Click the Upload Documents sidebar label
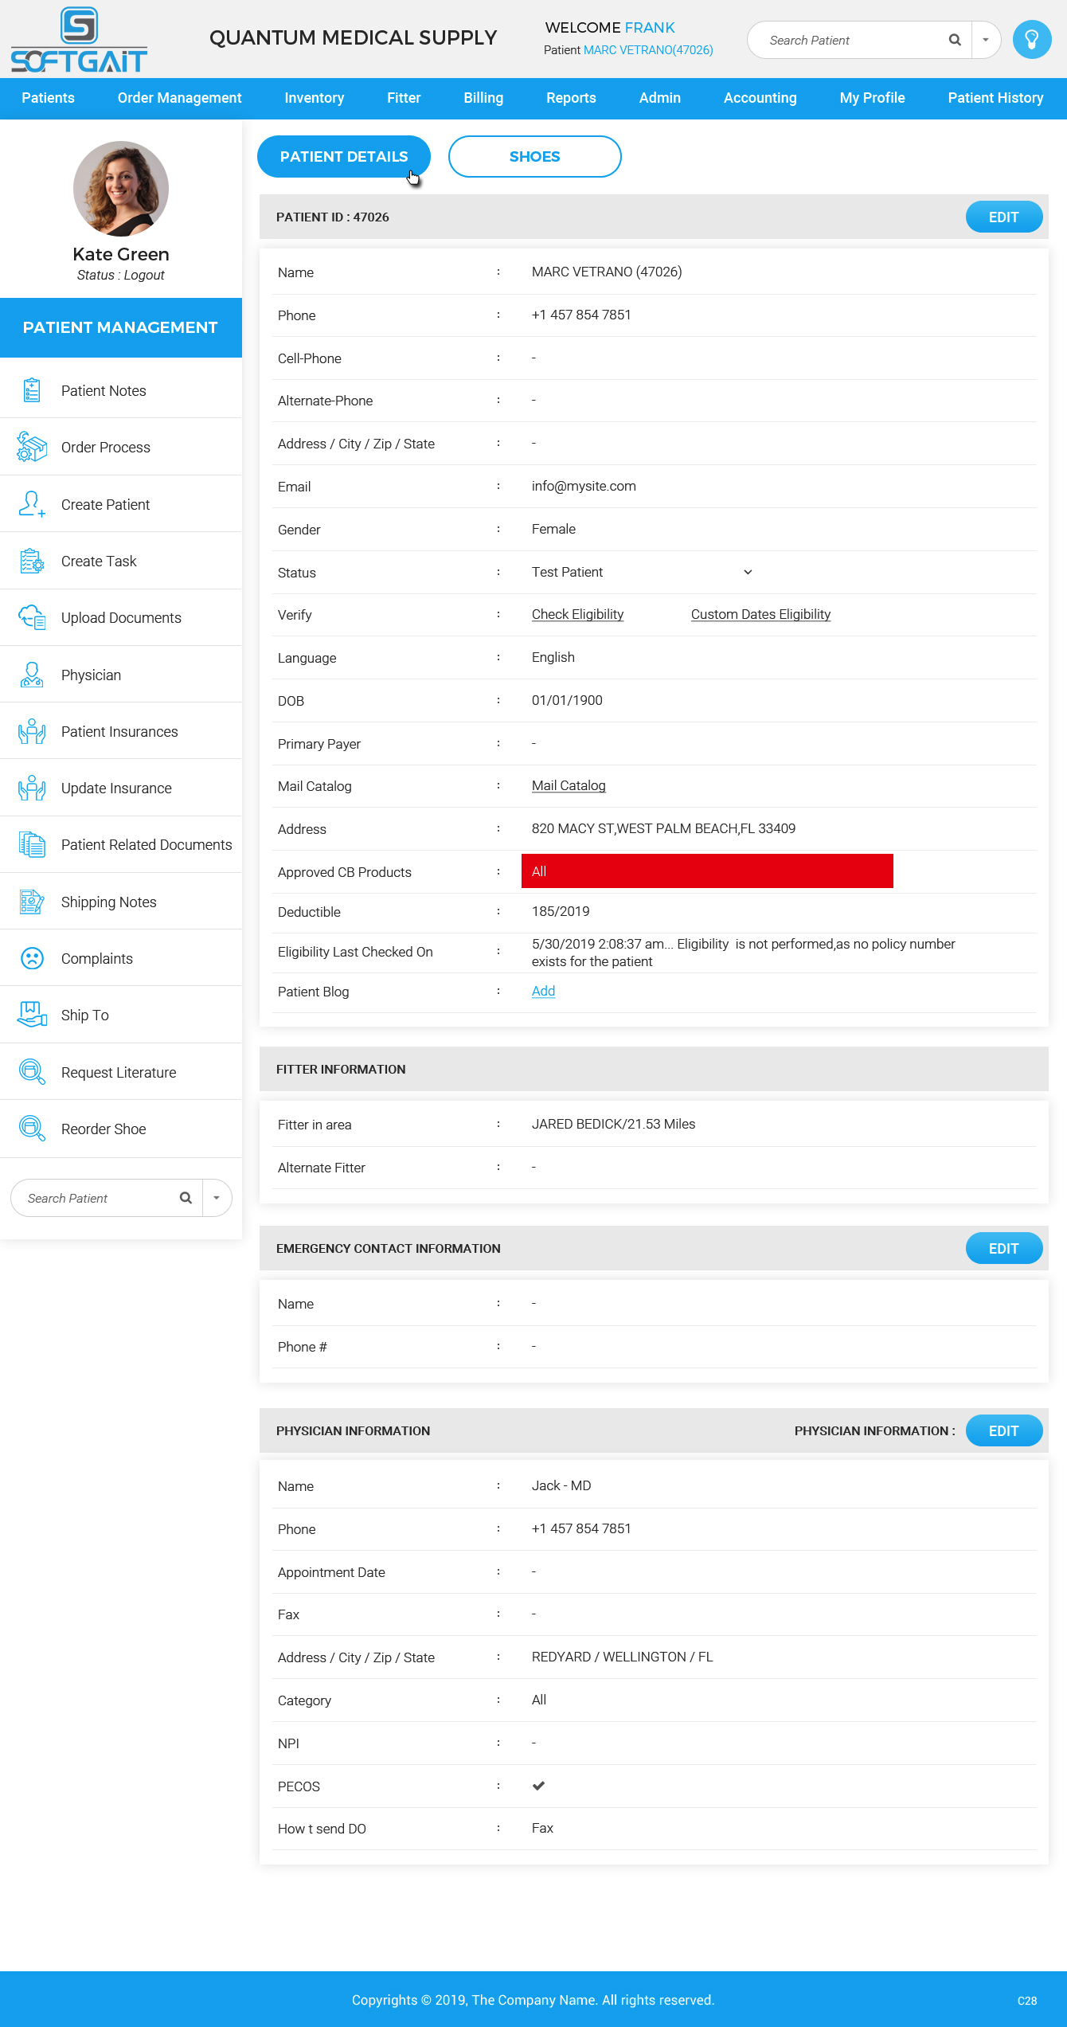The height and width of the screenshot is (2027, 1067). pyautogui.click(x=121, y=617)
